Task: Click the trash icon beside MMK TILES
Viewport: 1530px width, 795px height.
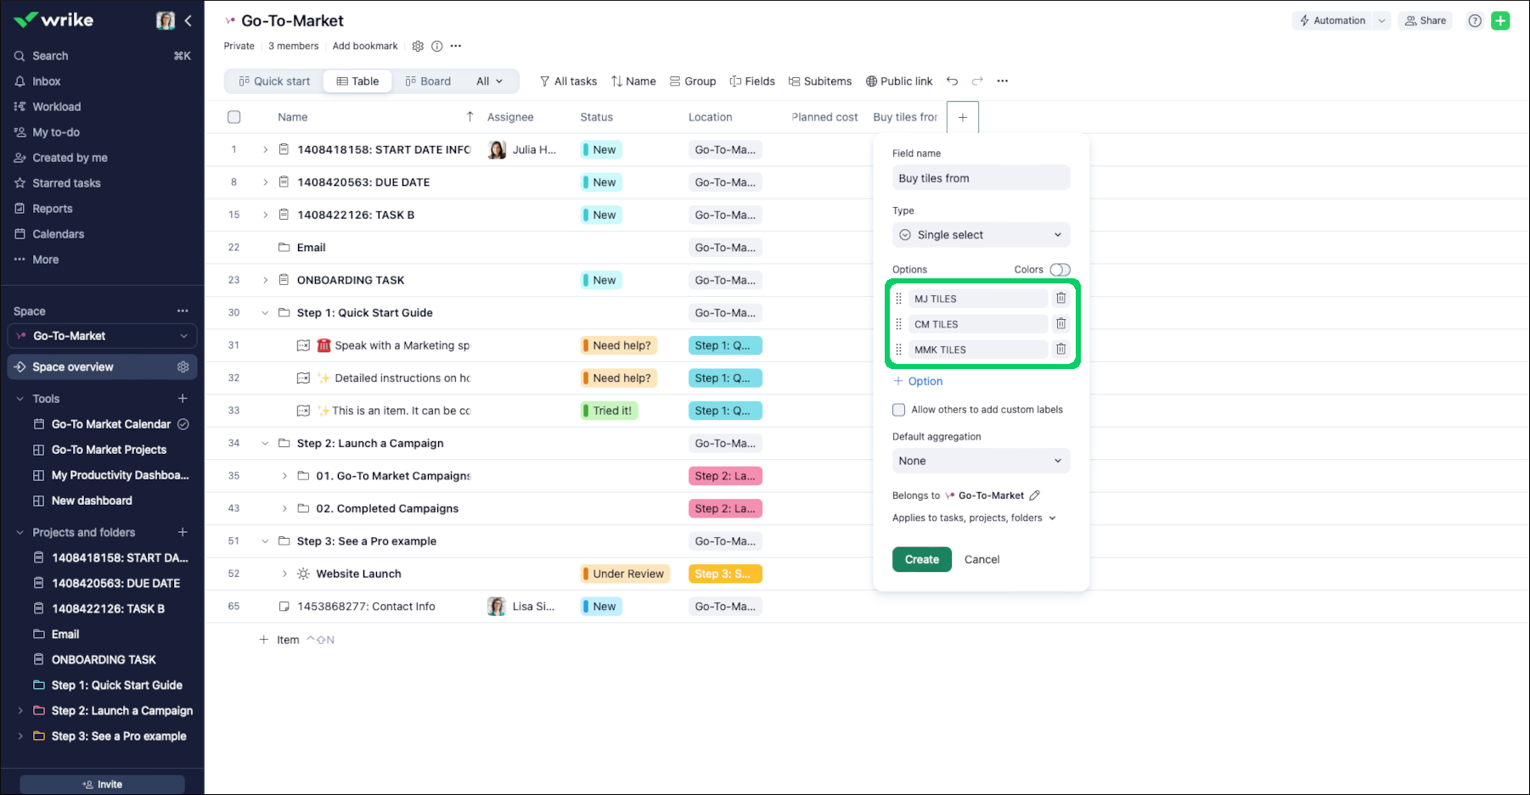Action: 1060,350
